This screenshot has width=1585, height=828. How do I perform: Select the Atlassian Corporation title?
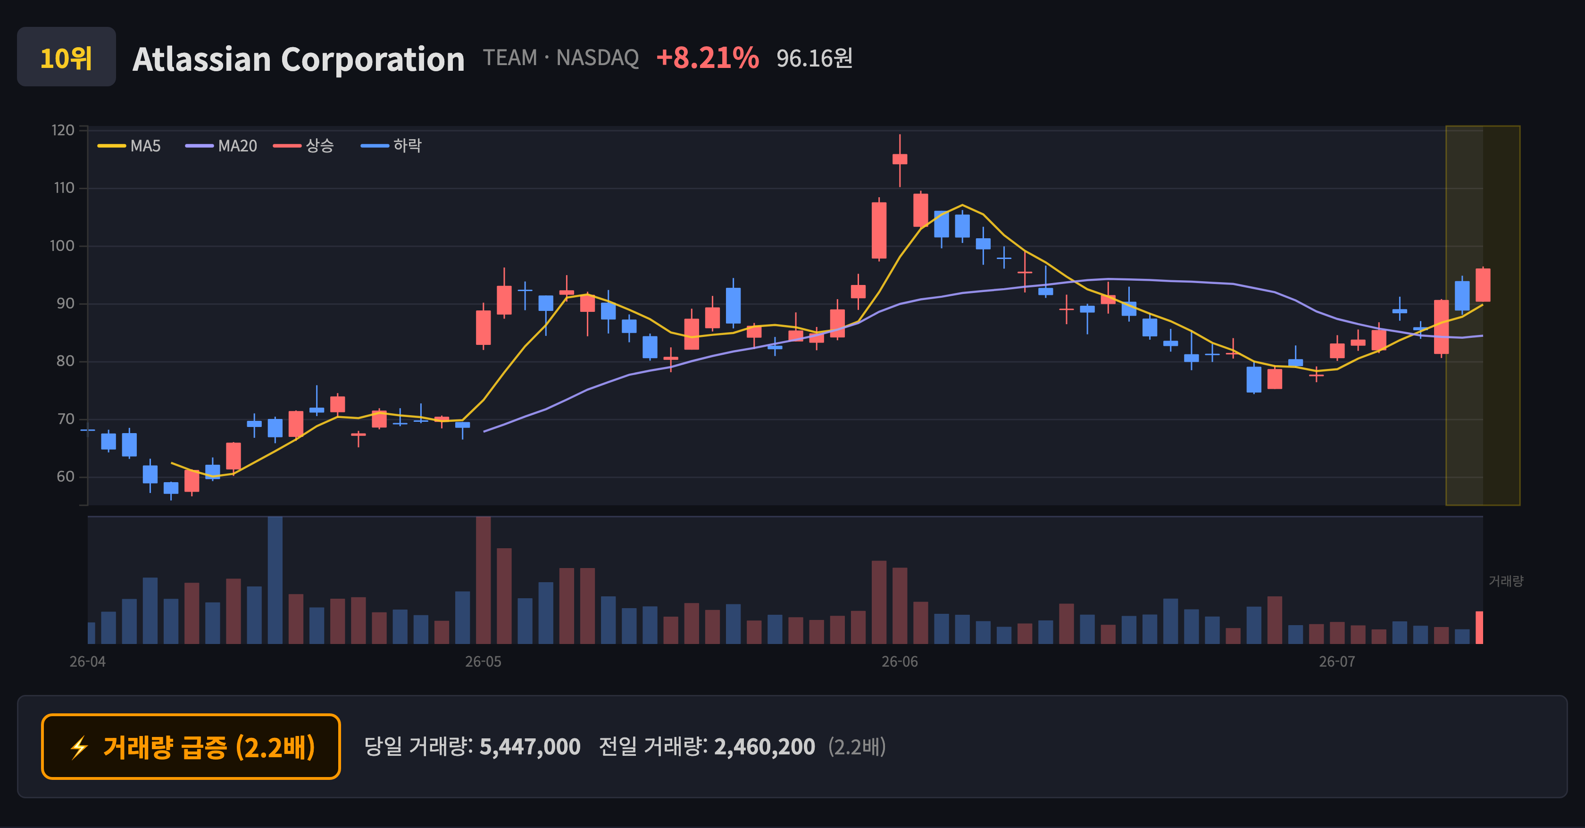[x=299, y=59]
